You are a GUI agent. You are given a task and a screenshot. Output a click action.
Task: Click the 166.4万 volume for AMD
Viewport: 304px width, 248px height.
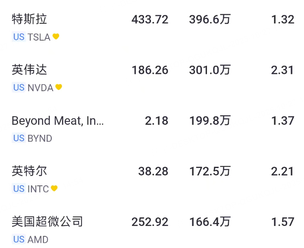(x=210, y=222)
